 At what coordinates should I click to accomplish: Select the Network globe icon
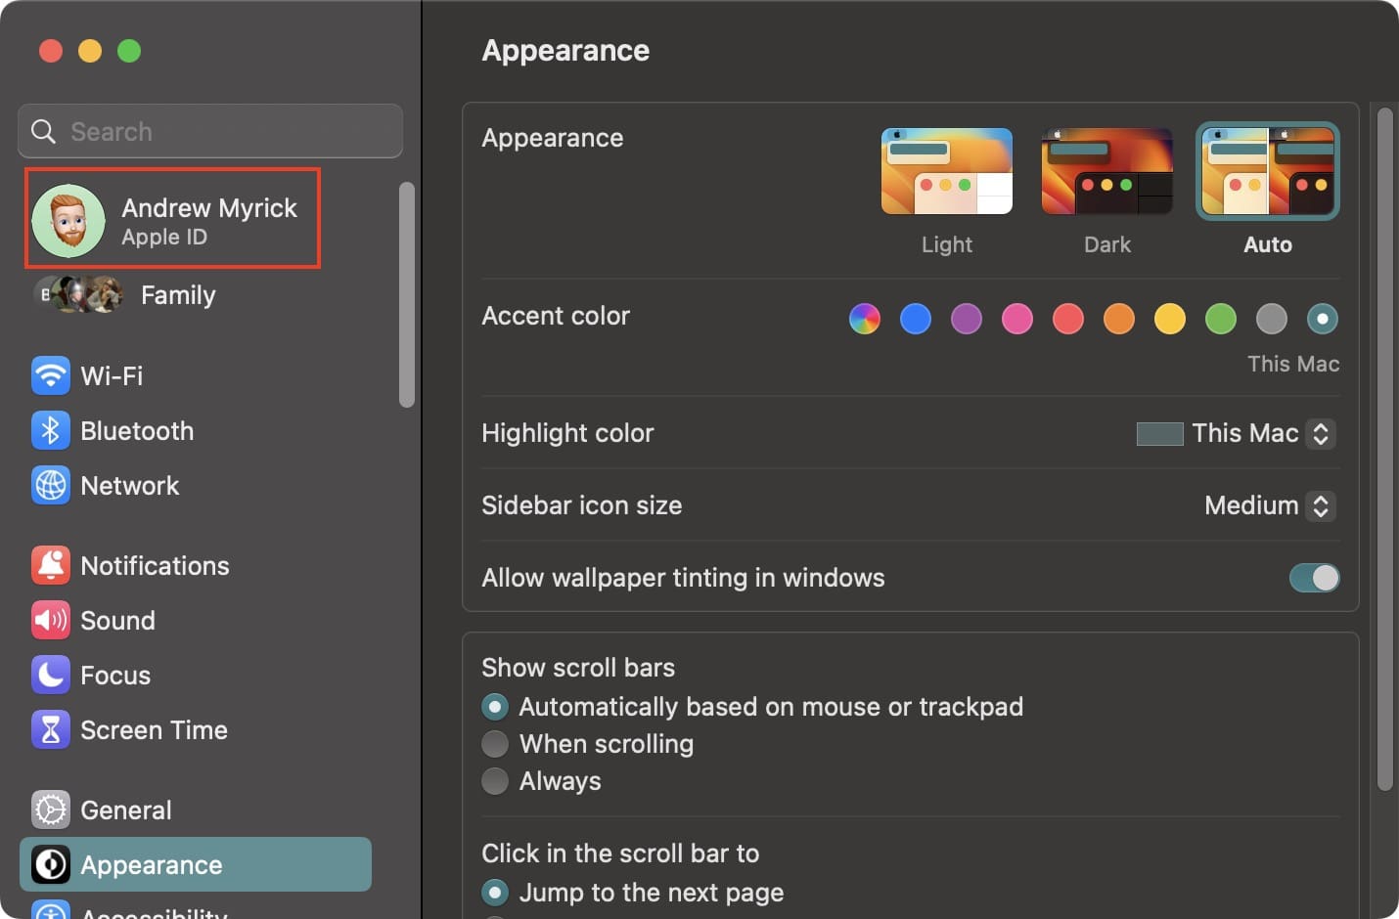pyautogui.click(x=51, y=485)
